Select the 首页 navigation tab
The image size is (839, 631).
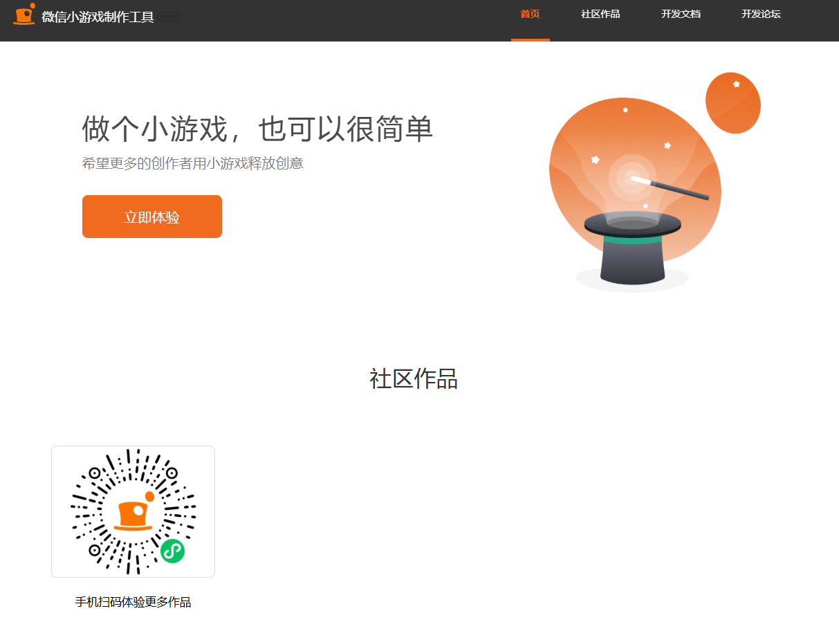click(x=531, y=15)
